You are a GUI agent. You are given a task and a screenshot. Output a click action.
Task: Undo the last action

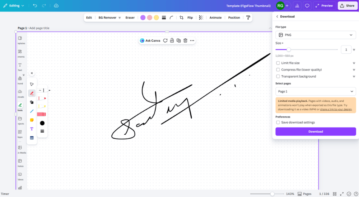[35, 5]
